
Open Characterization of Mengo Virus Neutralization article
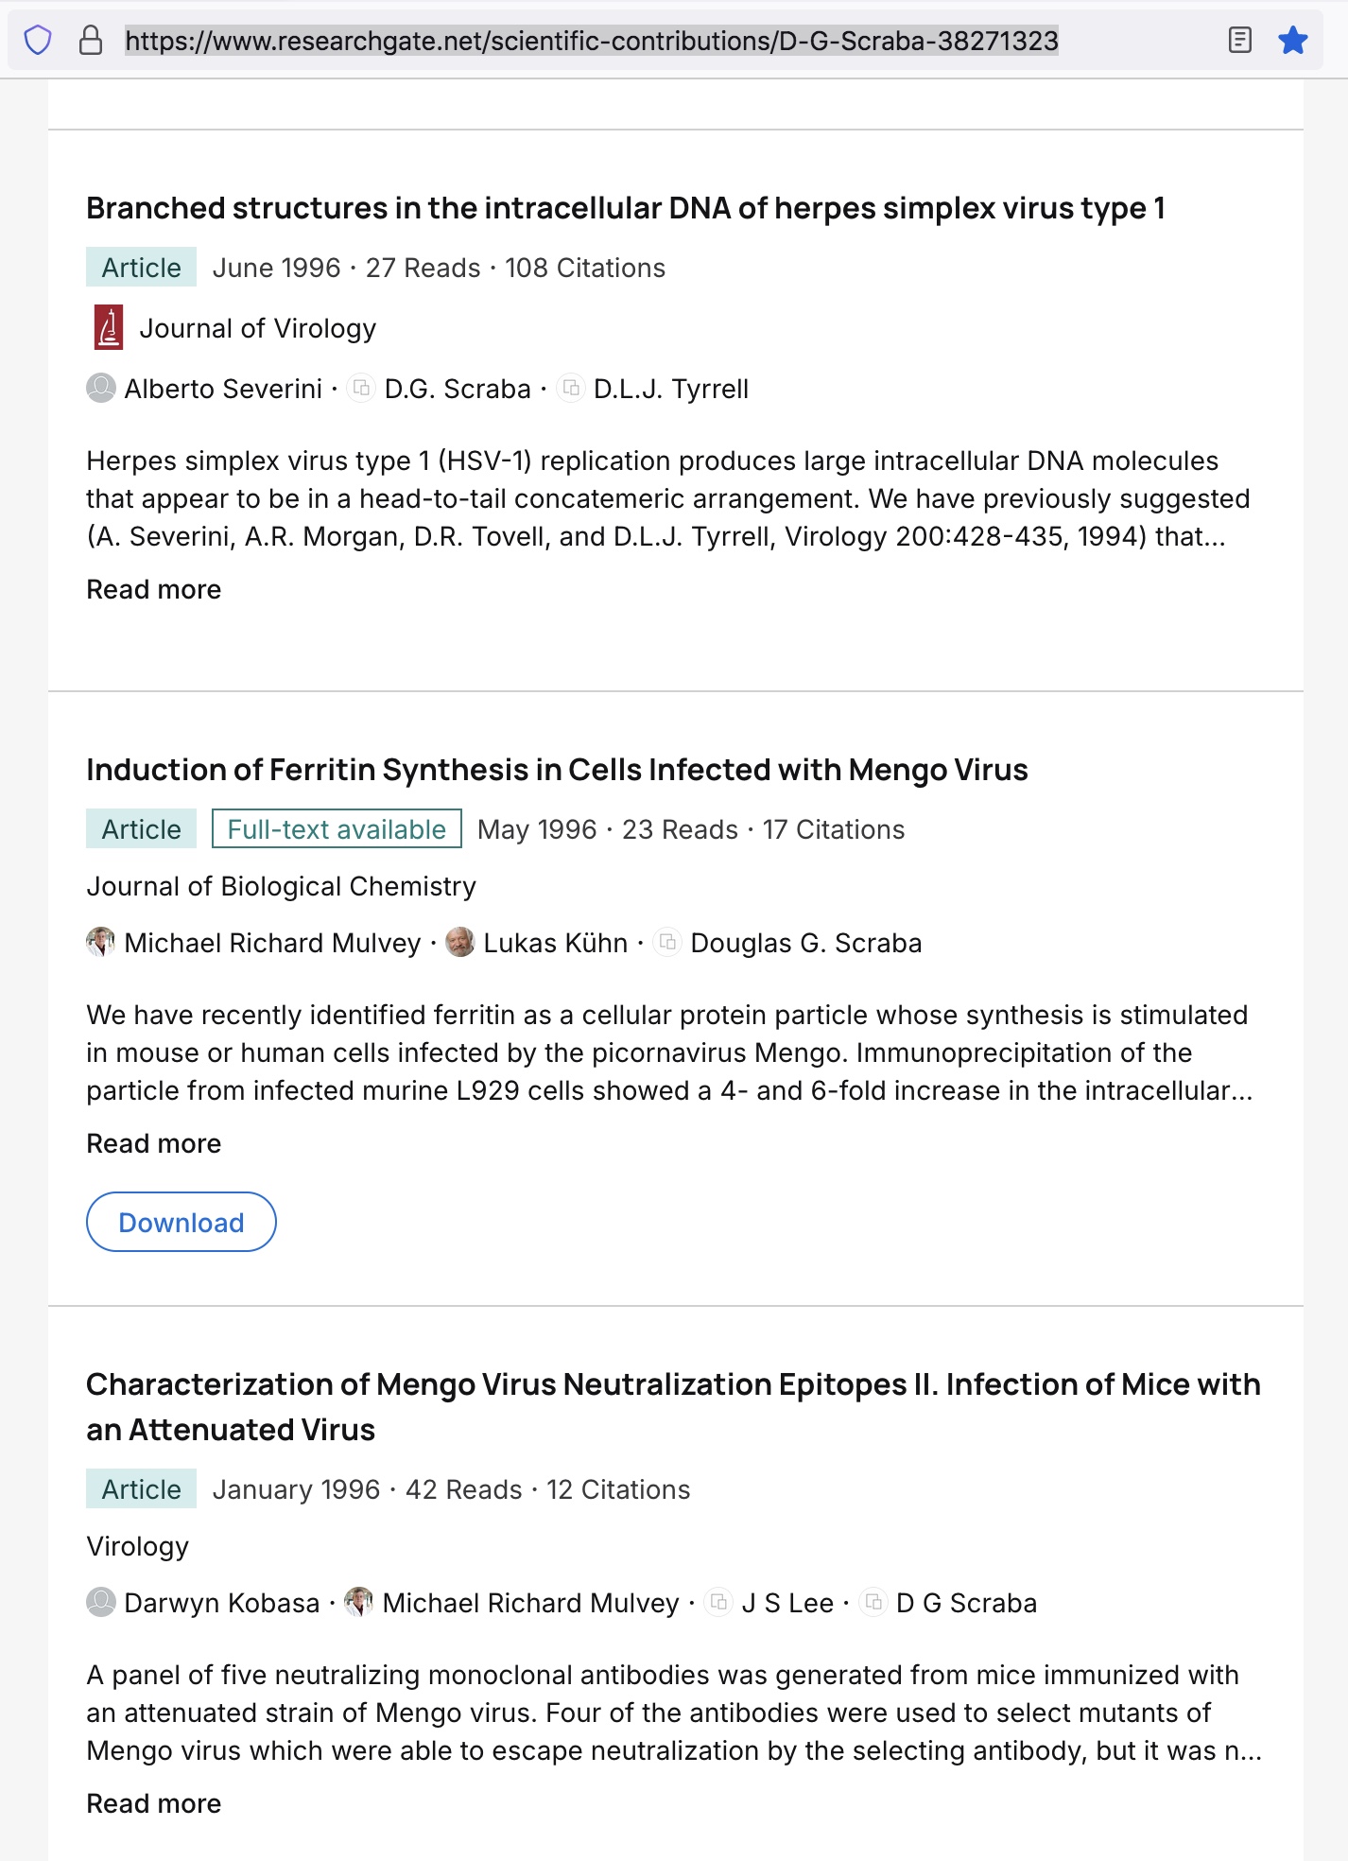(x=673, y=1407)
